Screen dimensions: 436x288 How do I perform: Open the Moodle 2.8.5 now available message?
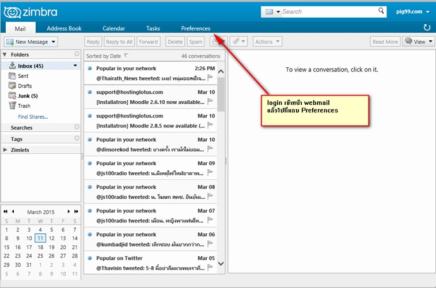click(150, 120)
